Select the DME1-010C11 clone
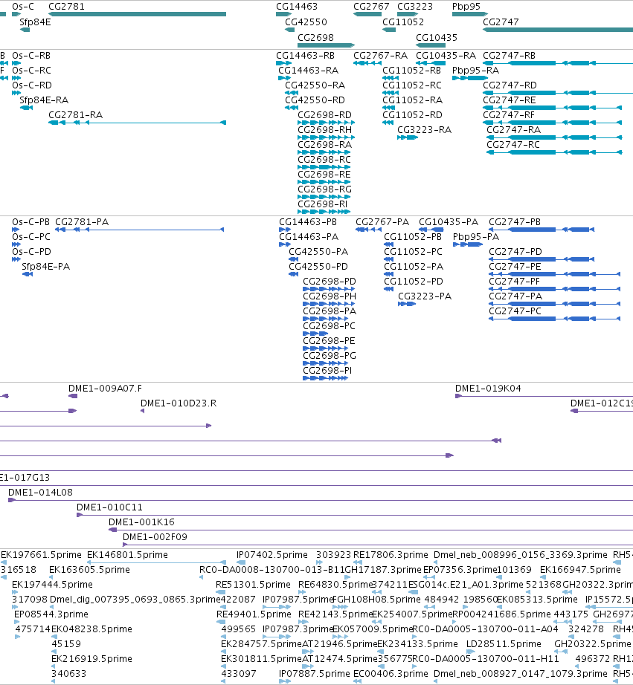This screenshot has width=633, height=685. pyautogui.click(x=355, y=515)
